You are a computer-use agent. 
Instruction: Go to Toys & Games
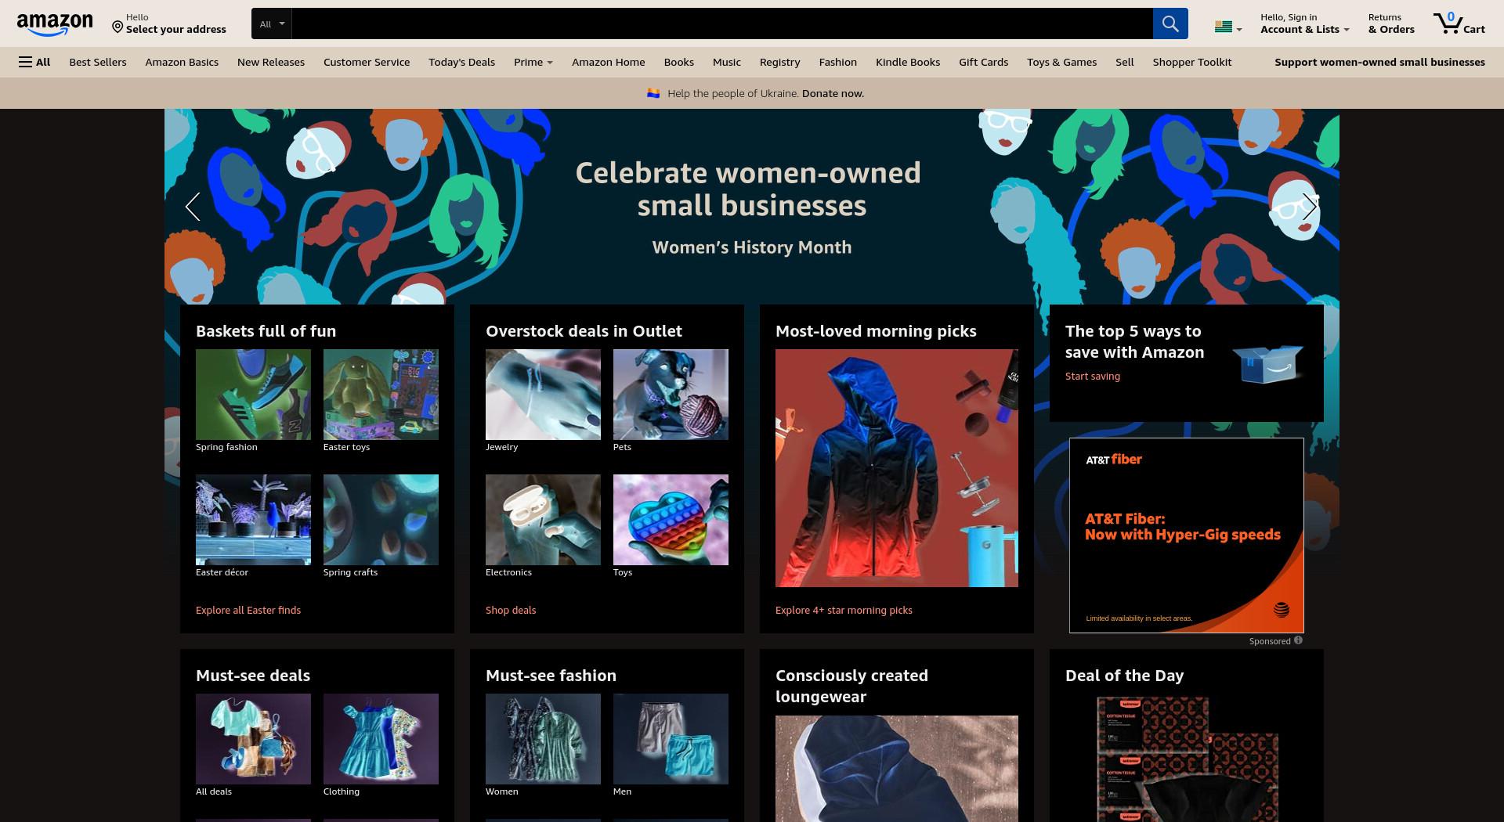[x=1062, y=62]
